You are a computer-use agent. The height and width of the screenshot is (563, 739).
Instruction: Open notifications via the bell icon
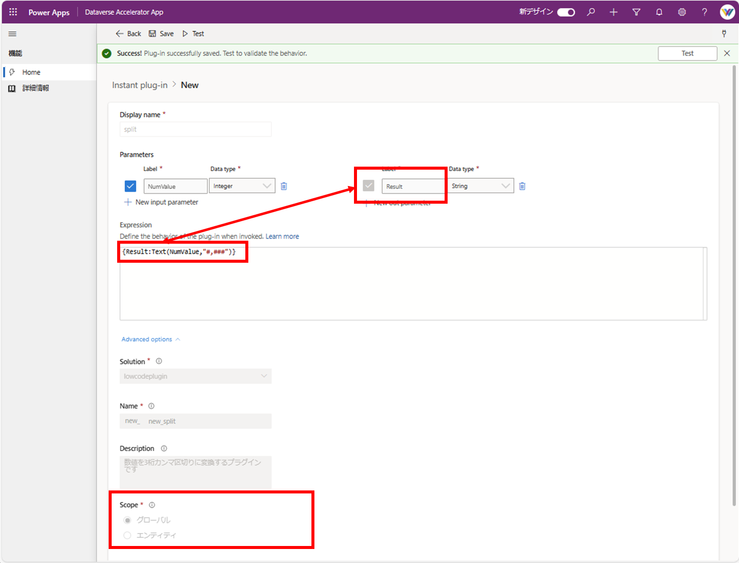coord(659,12)
